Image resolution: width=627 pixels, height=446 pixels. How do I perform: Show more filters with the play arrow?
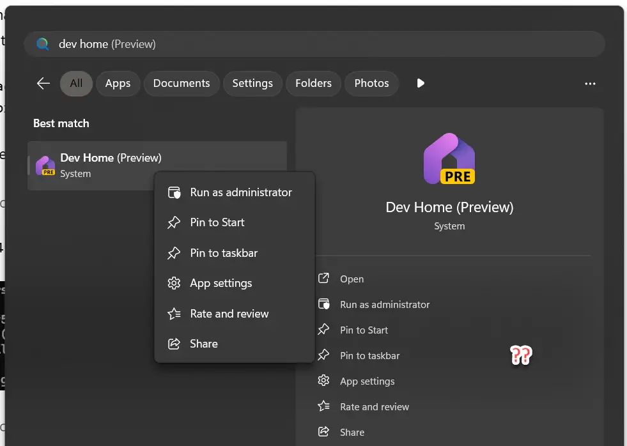(421, 83)
